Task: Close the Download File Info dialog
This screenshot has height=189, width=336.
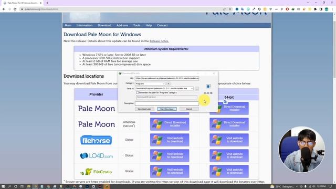Action: [x=214, y=73]
